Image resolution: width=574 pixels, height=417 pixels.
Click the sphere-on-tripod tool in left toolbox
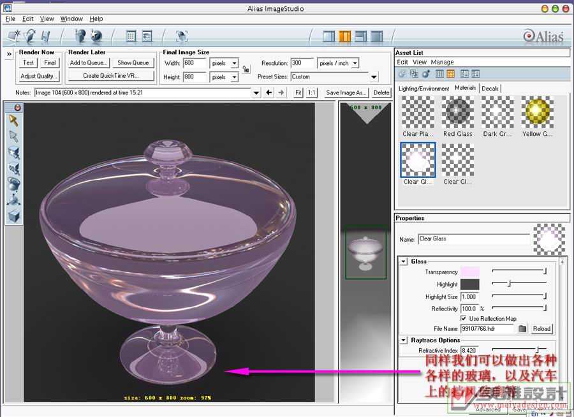13,200
